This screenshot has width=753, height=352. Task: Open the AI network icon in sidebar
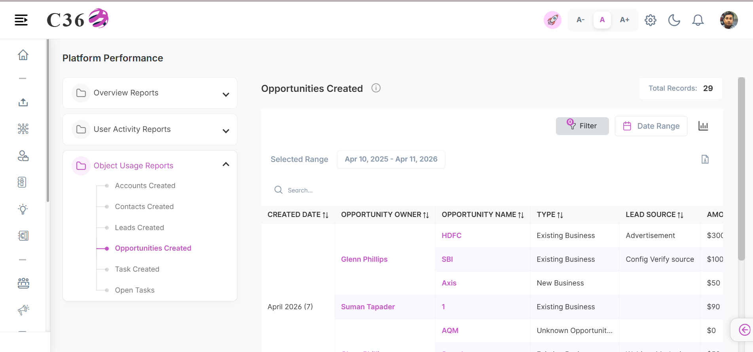(x=23, y=129)
